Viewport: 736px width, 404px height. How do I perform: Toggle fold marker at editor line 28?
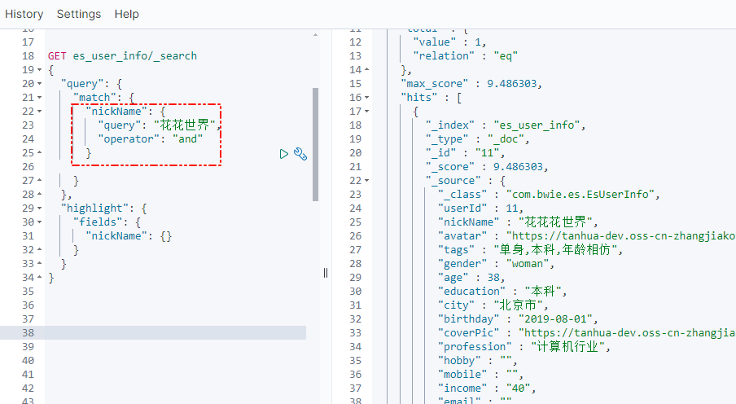pyautogui.click(x=39, y=195)
